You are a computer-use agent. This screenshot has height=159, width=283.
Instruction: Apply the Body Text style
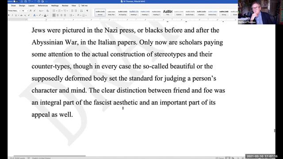111,13
